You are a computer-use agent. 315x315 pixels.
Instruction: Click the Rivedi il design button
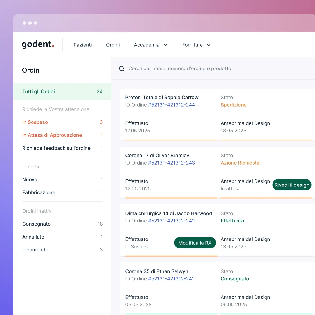tap(292, 185)
